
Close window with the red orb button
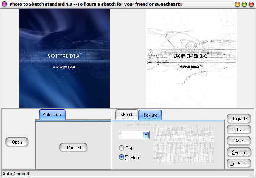point(251,4)
